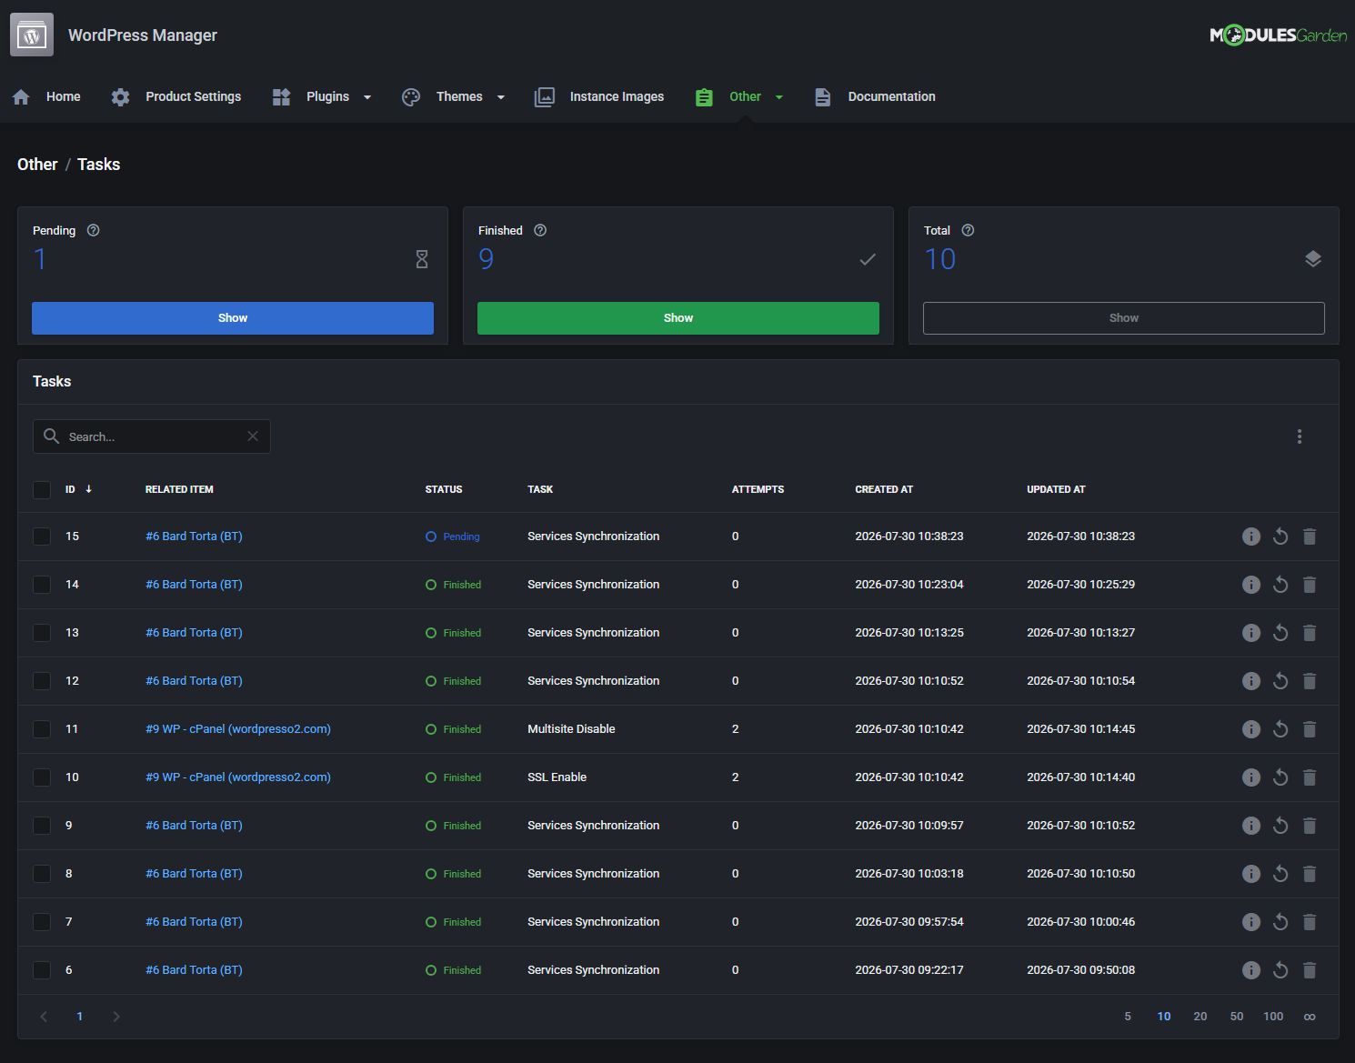Click Other breadcrumb link
The height and width of the screenshot is (1063, 1355).
tap(37, 165)
